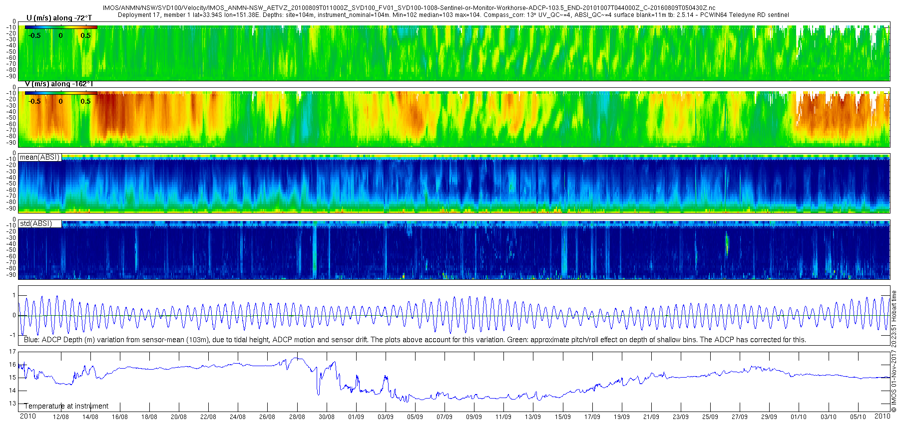Image resolution: width=899 pixels, height=424 pixels.
Task: Click the 01/09 date tick label
Action: (x=356, y=417)
